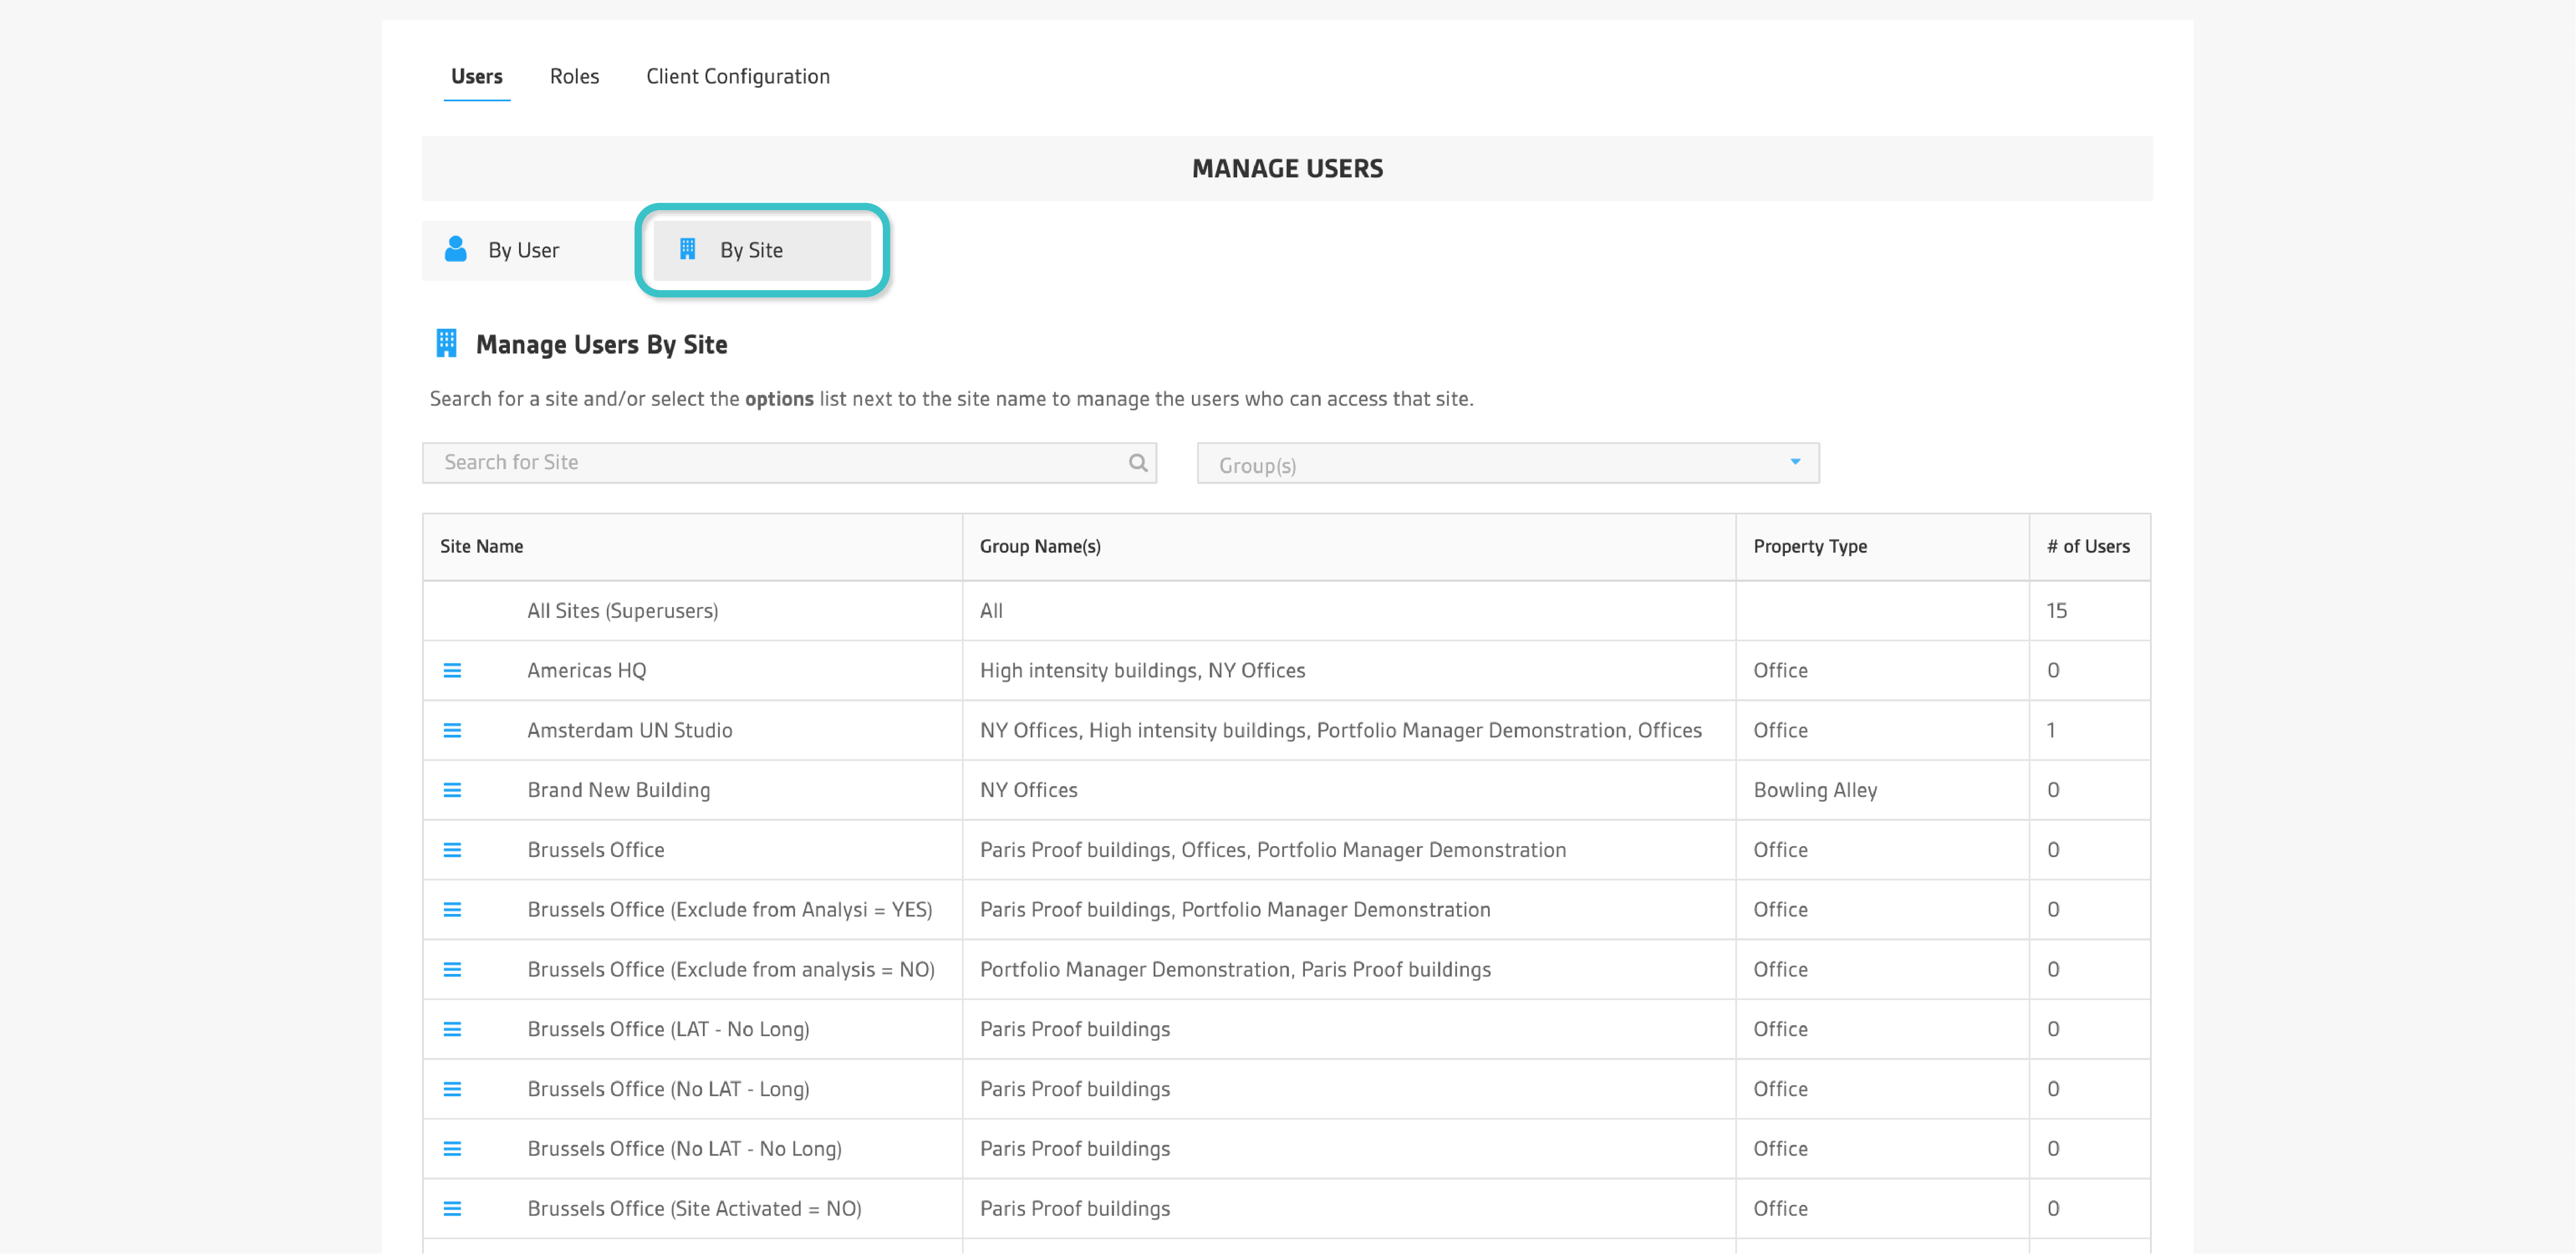This screenshot has height=1254, width=2576.
Task: Open options for Brussels Office (No LAT - No Long)
Action: click(x=452, y=1149)
